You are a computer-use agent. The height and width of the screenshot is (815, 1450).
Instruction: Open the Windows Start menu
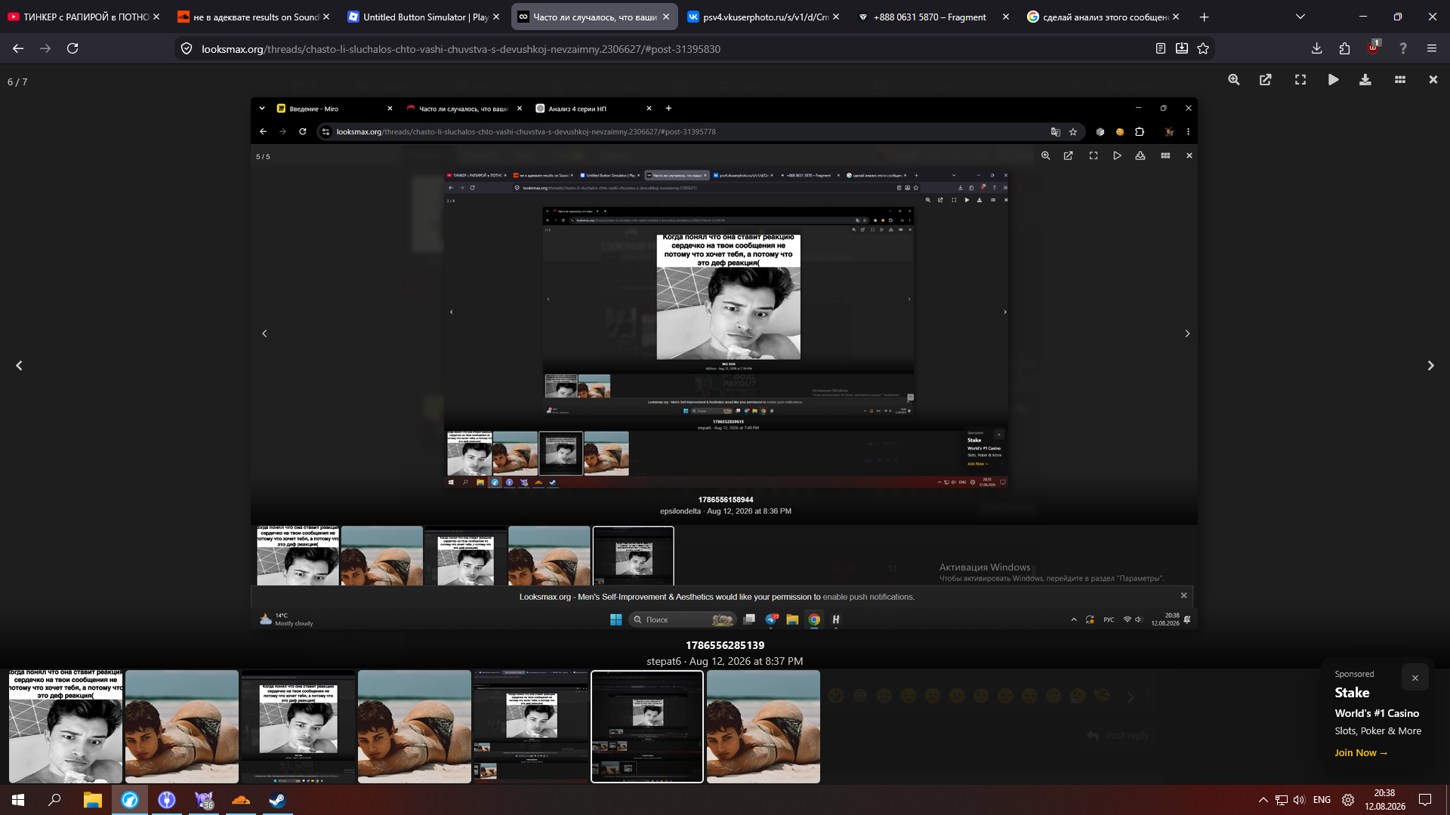click(18, 800)
